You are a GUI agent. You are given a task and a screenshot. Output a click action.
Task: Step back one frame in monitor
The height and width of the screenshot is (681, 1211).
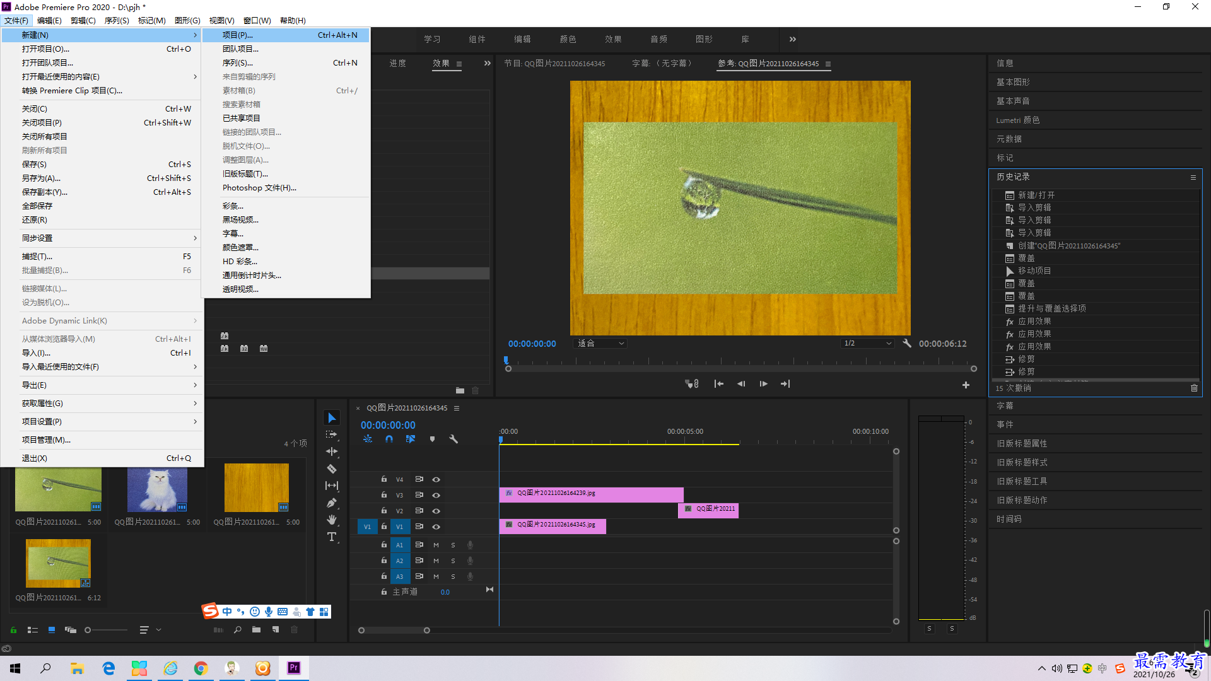pyautogui.click(x=741, y=384)
